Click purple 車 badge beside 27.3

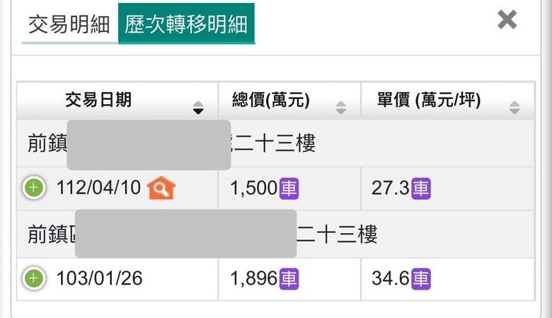(421, 188)
